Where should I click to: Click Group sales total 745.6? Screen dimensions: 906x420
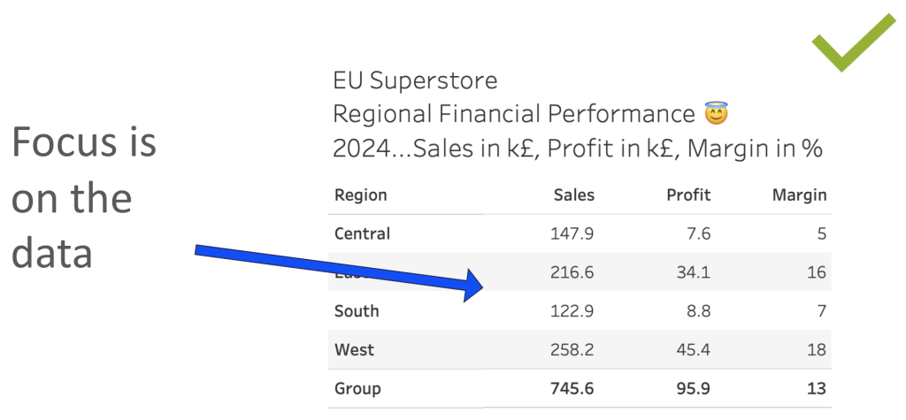point(572,389)
